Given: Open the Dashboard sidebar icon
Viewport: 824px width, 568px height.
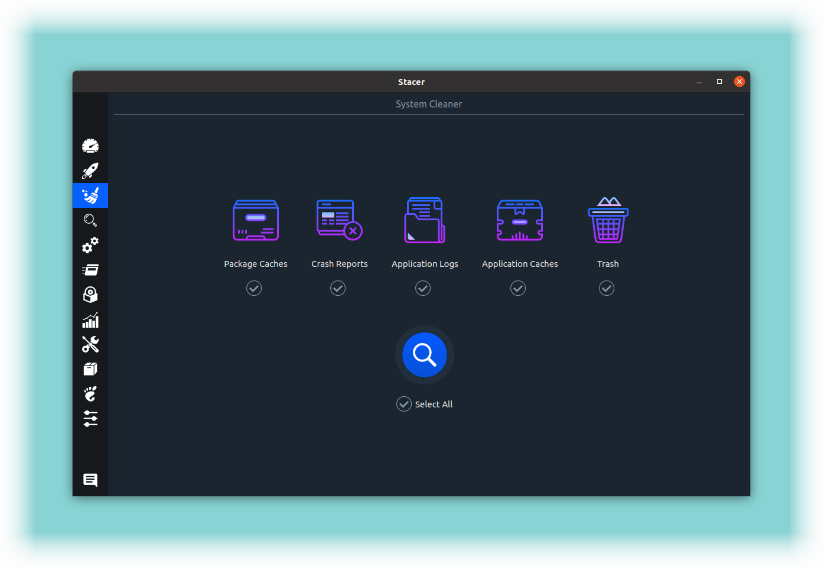Looking at the screenshot, I should pyautogui.click(x=90, y=146).
